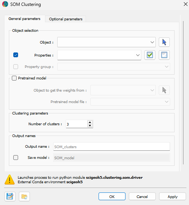Click the load parameters folder icon
This screenshot has height=205, width=189.
(24, 197)
